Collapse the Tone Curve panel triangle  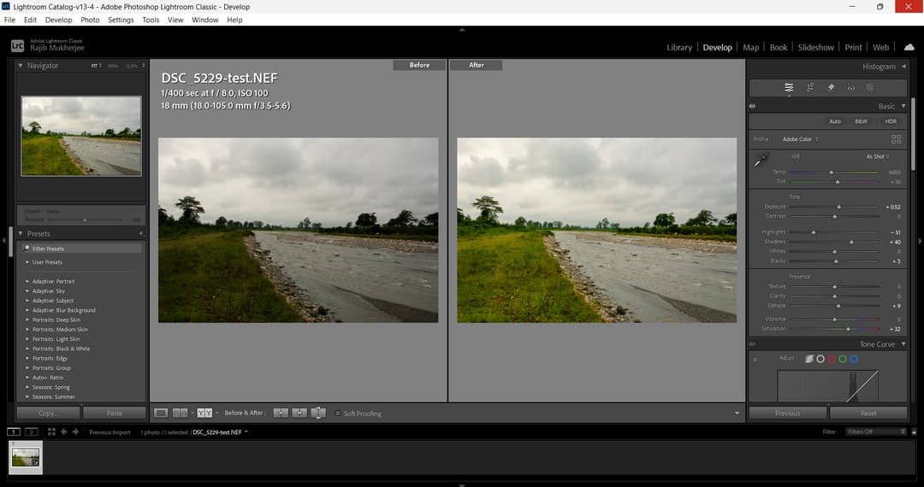[903, 344]
